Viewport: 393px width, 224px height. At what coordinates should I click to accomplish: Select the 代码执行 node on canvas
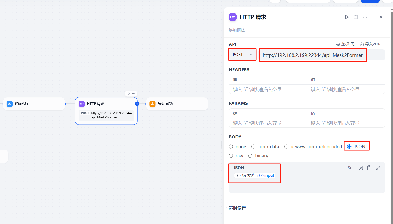point(34,104)
